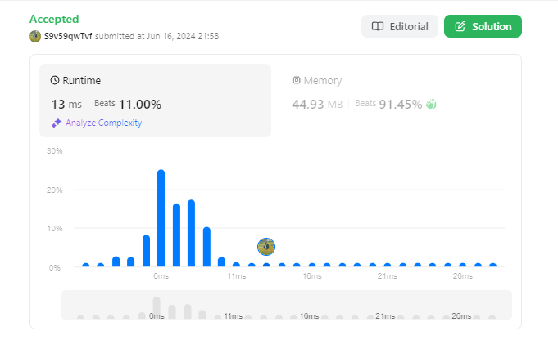The height and width of the screenshot is (340, 558).
Task: Open the S9v59qwTvf username profile
Action: click(x=68, y=36)
